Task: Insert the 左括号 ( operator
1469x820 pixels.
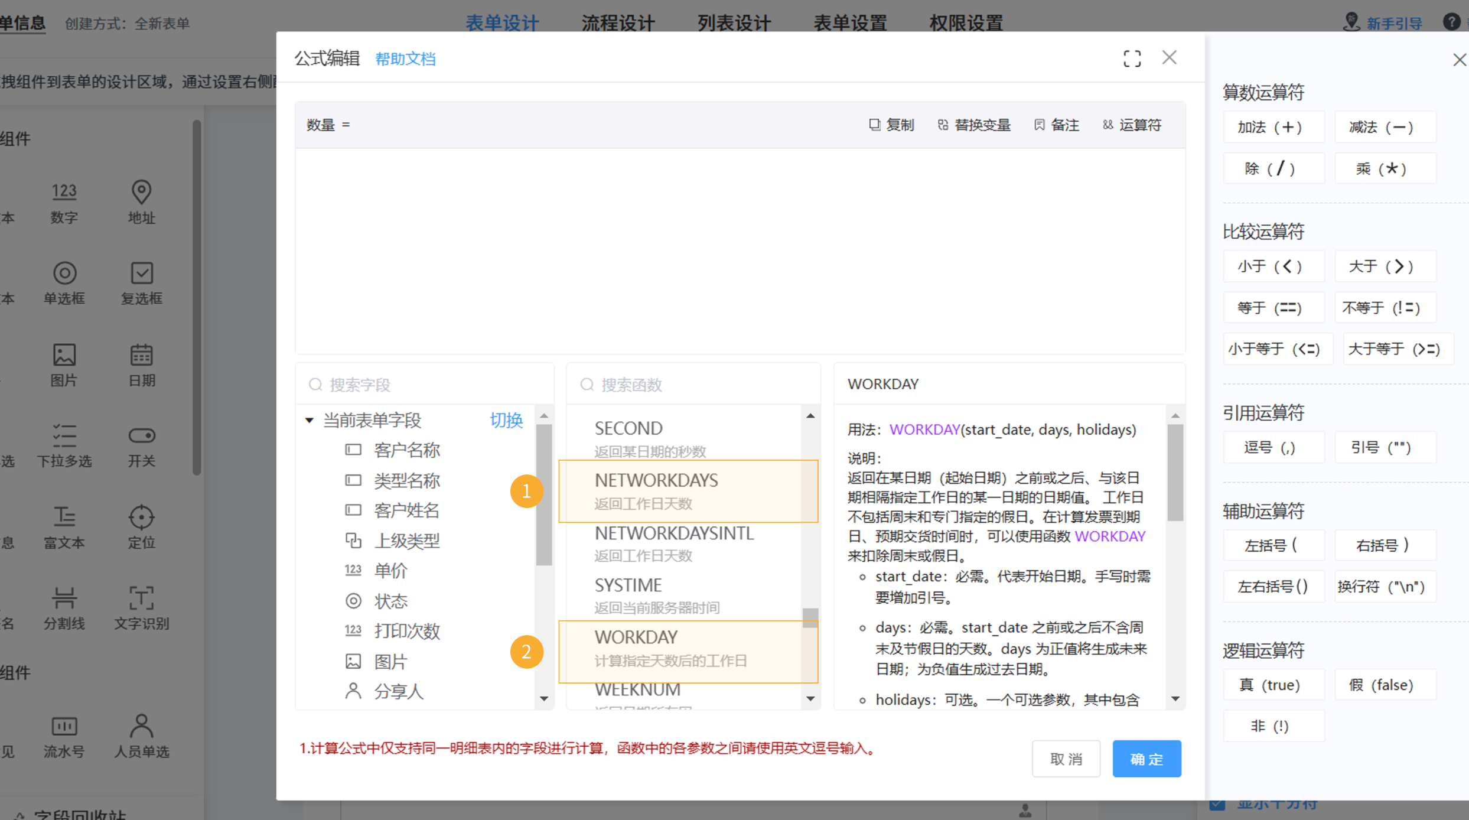Action: click(x=1273, y=545)
